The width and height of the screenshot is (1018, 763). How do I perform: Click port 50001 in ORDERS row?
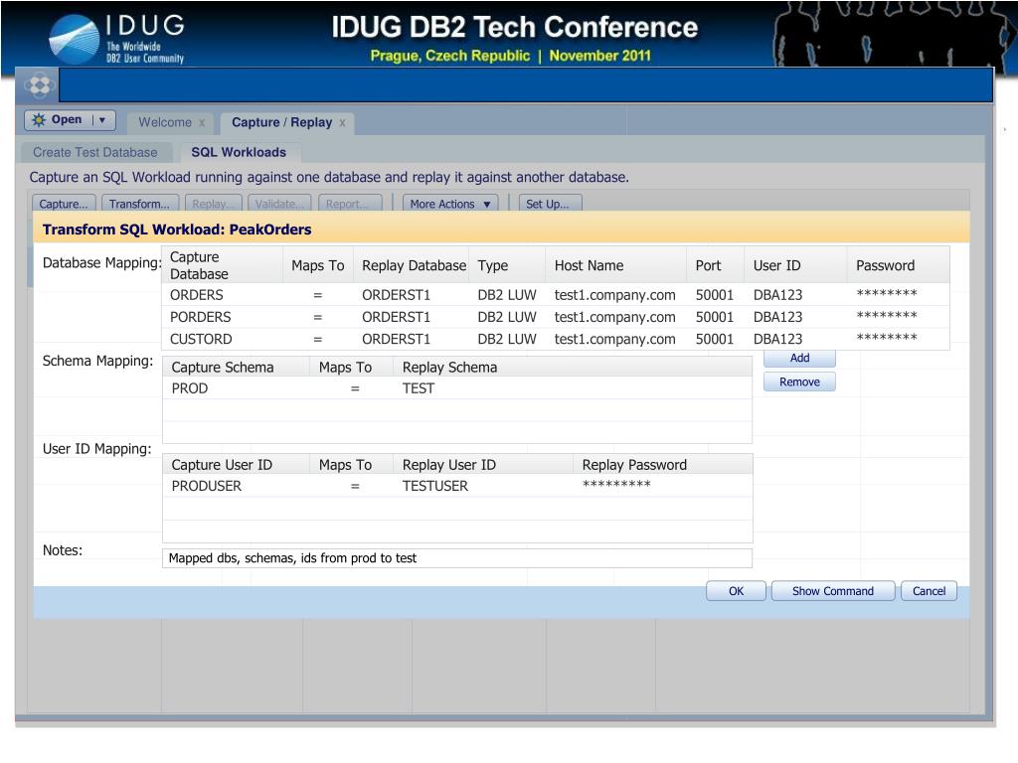(x=714, y=295)
